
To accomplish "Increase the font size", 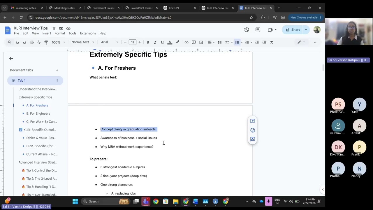I will click(x=140, y=42).
